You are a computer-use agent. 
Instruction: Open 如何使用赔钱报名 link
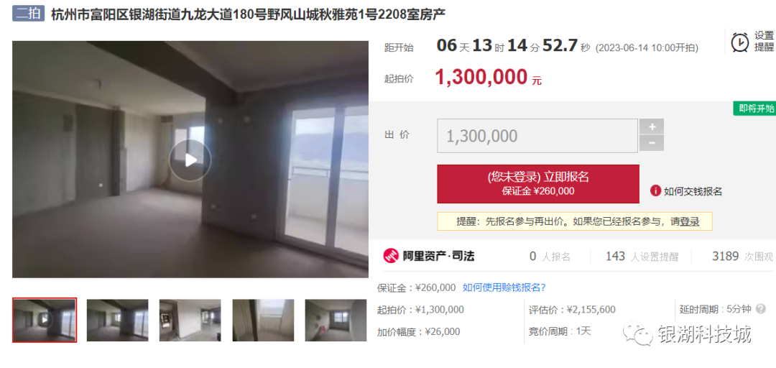[504, 287]
